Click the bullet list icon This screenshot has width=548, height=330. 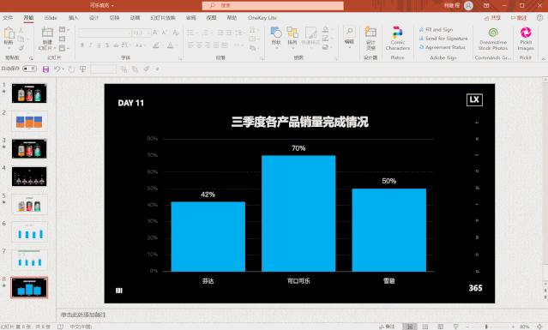coord(190,33)
